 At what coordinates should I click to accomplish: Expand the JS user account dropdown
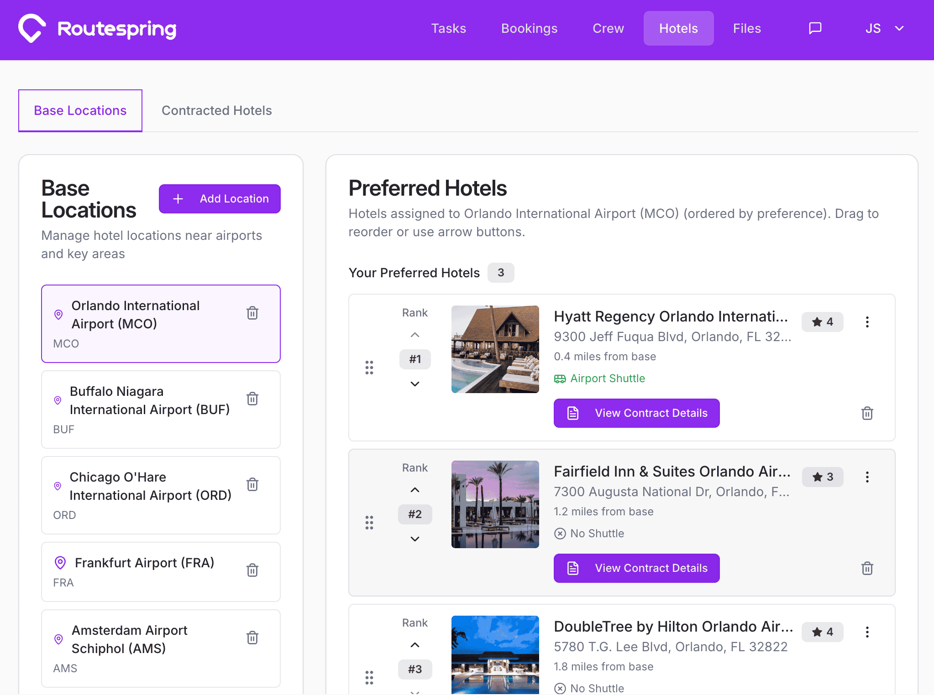tap(884, 28)
